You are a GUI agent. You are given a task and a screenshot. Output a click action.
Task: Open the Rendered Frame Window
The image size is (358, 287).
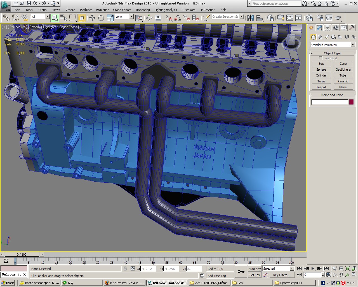coord(329,18)
